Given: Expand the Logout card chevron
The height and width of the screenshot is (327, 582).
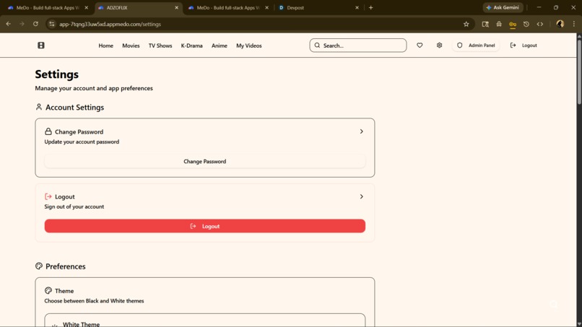Looking at the screenshot, I should [x=361, y=196].
